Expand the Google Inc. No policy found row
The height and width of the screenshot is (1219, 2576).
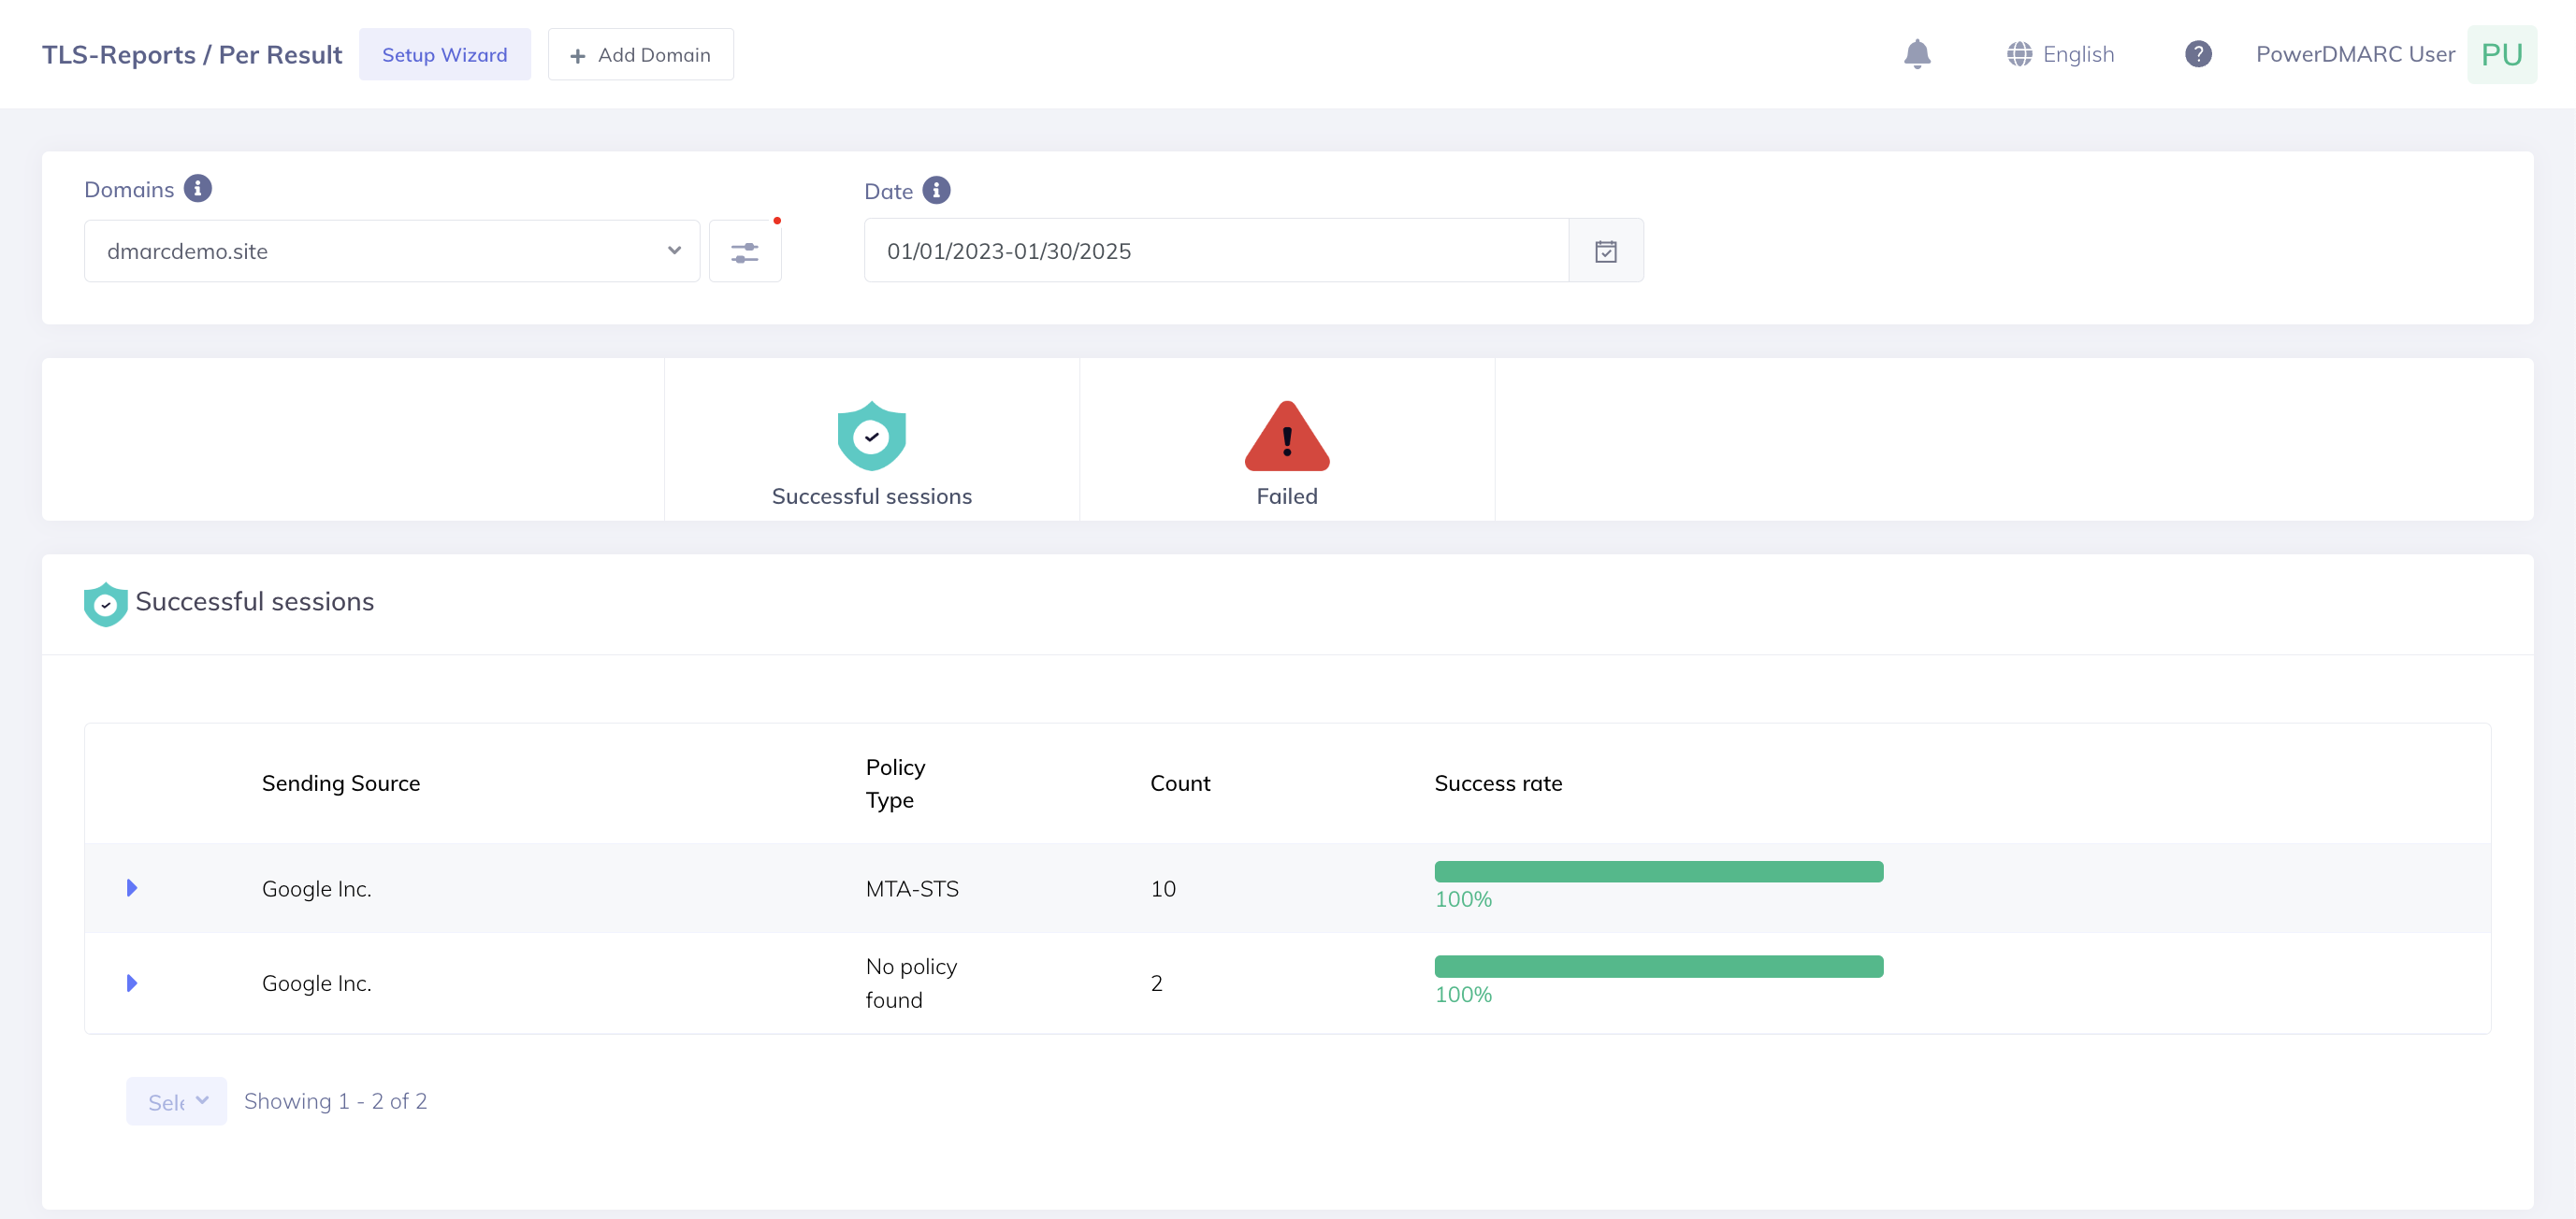tap(132, 983)
